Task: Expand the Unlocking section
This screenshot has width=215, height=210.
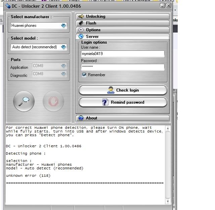Action: [123, 16]
